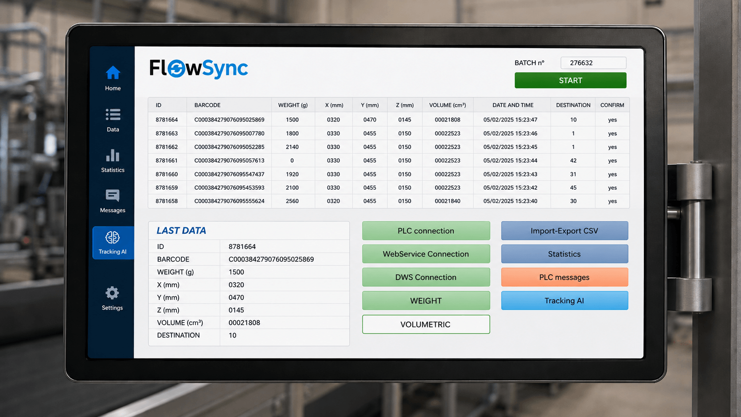741x417 pixels.
Task: Start the batch with START button
Action: point(570,80)
